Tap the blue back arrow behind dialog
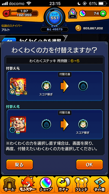This screenshot has width=109, height=194. click(x=9, y=40)
